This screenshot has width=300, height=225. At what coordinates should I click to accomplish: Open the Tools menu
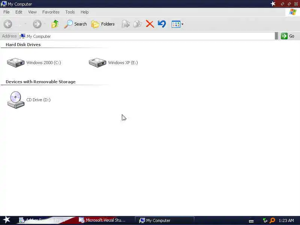pos(70,12)
